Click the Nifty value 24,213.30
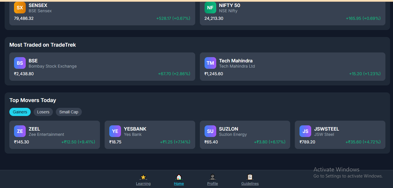 tap(214, 18)
